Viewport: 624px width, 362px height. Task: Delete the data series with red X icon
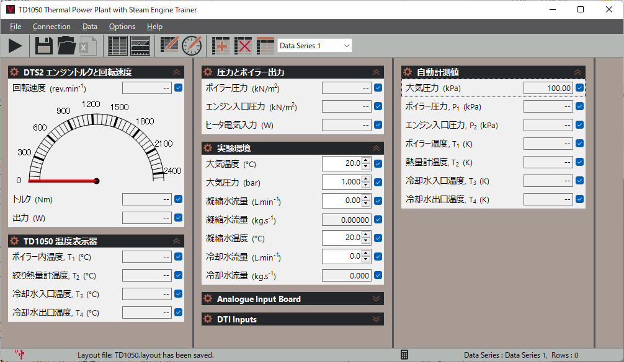click(243, 46)
